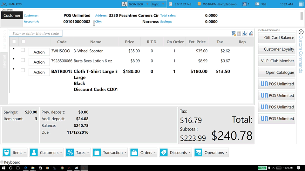This screenshot has height=171, width=305.
Task: Open the Orders menu
Action: coord(144,153)
